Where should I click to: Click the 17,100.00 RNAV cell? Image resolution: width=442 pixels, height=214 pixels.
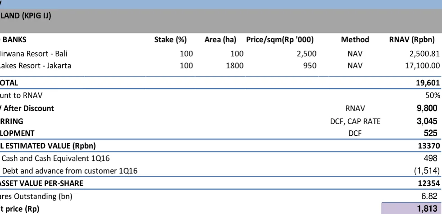(x=422, y=66)
